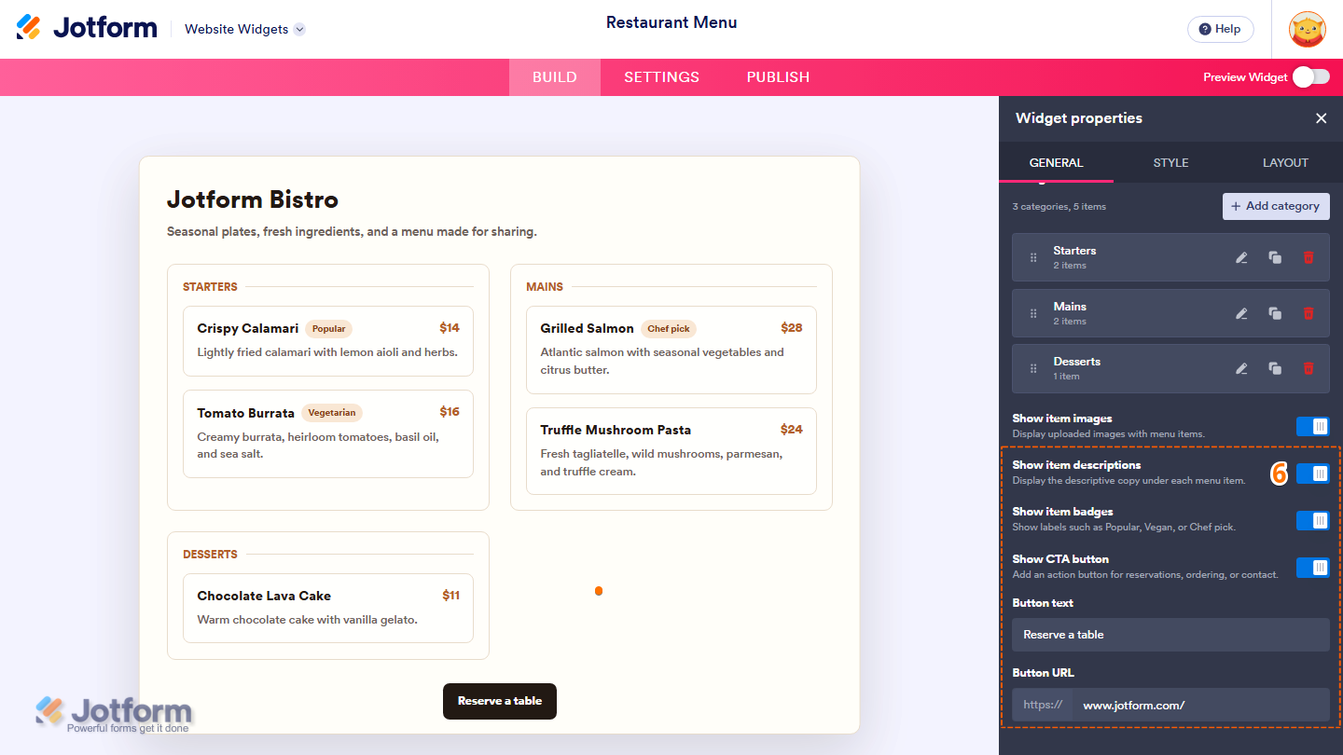Toggle the Preview Widget switch

(1311, 76)
